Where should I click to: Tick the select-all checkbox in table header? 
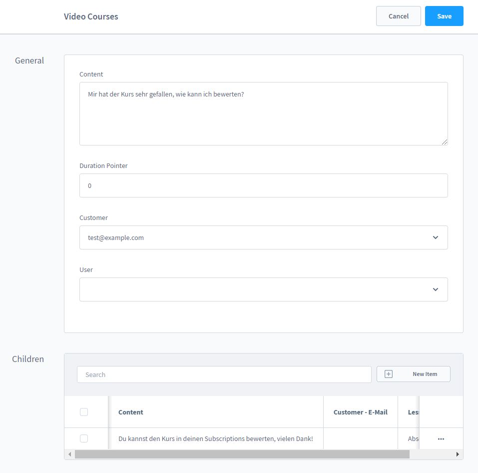pyautogui.click(x=84, y=412)
